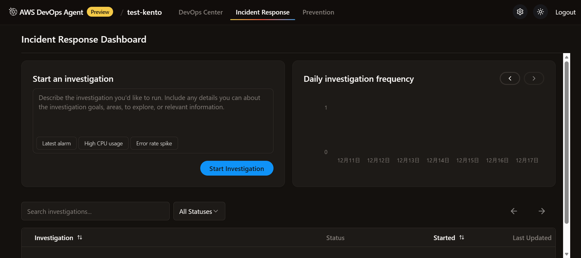Click the Logout link
This screenshot has width=581, height=258.
pyautogui.click(x=565, y=12)
